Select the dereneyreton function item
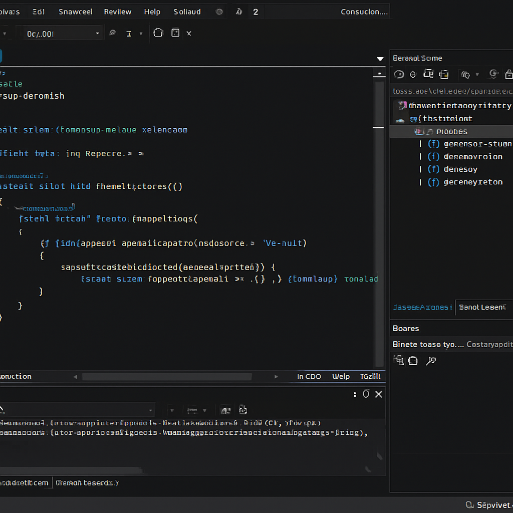 pos(473,182)
